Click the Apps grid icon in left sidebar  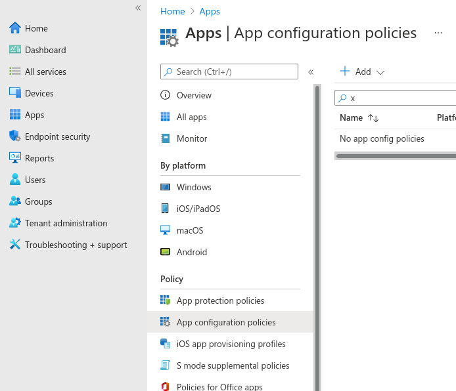(x=15, y=115)
